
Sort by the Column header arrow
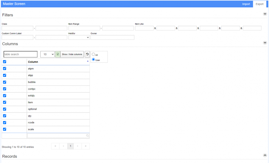88,61
